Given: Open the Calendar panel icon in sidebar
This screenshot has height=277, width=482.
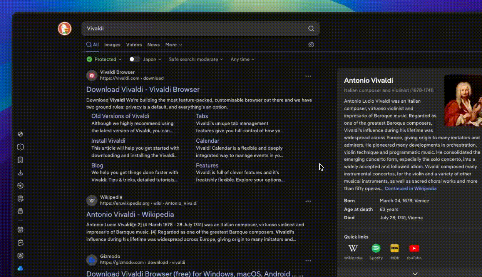Looking at the screenshot, I should coord(20,230).
